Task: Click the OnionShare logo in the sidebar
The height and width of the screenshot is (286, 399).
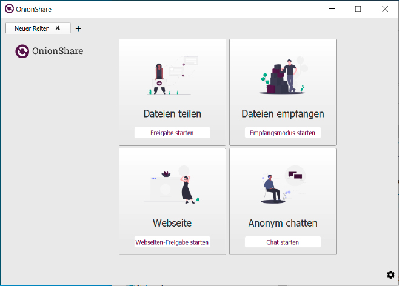Action: point(49,51)
